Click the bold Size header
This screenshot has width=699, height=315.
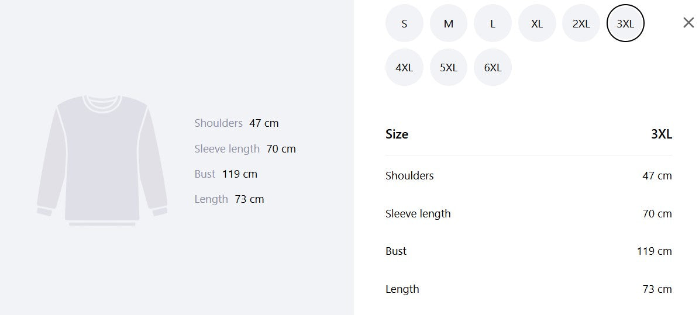(397, 134)
